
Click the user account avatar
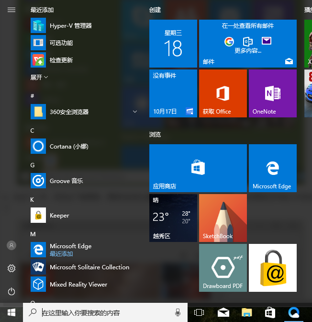pyautogui.click(x=11, y=245)
